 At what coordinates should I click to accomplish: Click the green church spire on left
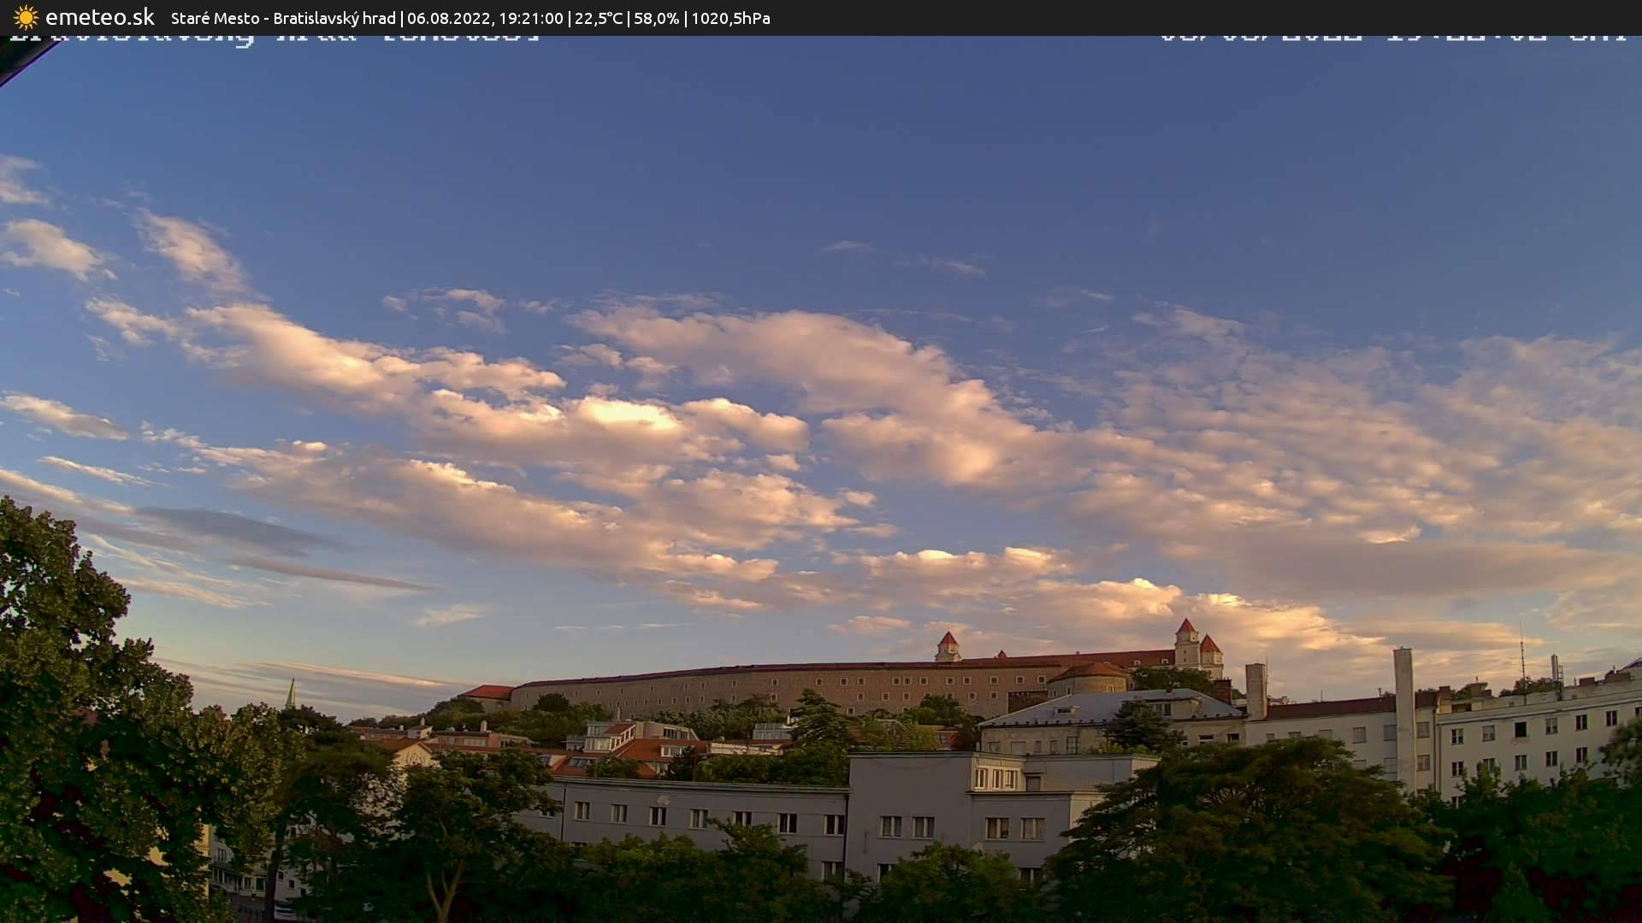pyautogui.click(x=291, y=693)
